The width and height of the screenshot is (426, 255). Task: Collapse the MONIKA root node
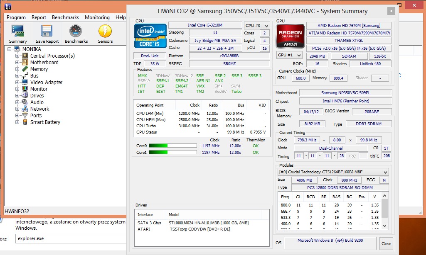click(9, 49)
